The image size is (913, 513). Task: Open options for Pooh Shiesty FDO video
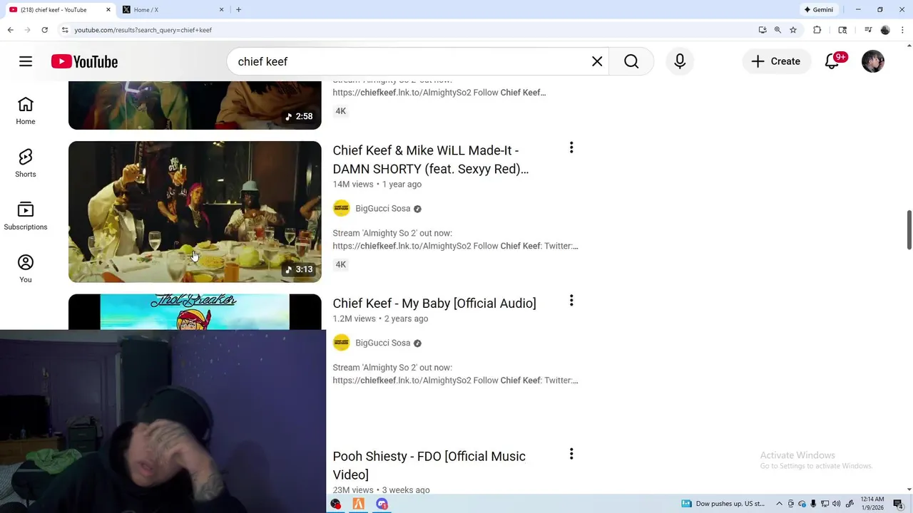[x=571, y=454]
